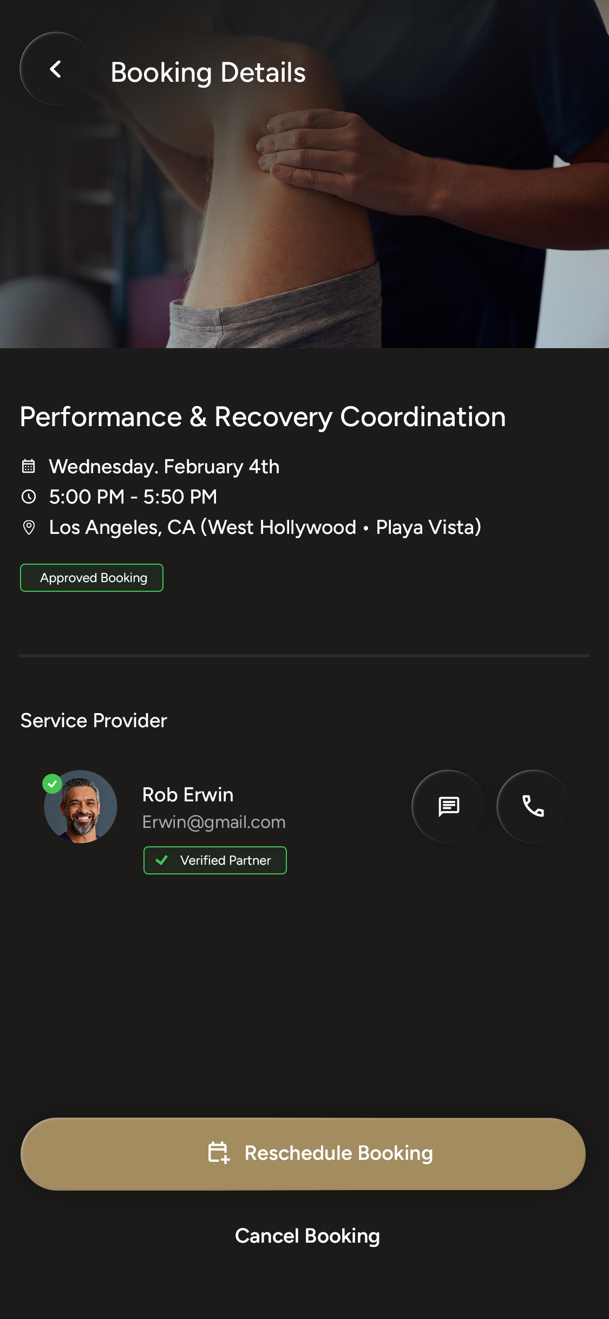Call the service provider with phone icon
Image resolution: width=609 pixels, height=1319 pixels.
coord(533,806)
